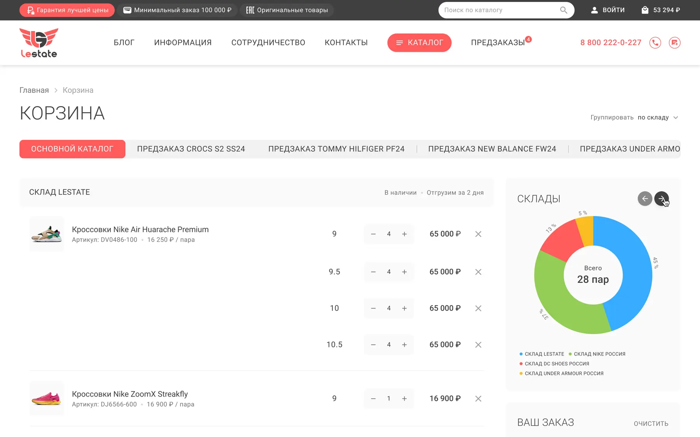Click the phone call icon in header
700x437 pixels.
pos(655,43)
